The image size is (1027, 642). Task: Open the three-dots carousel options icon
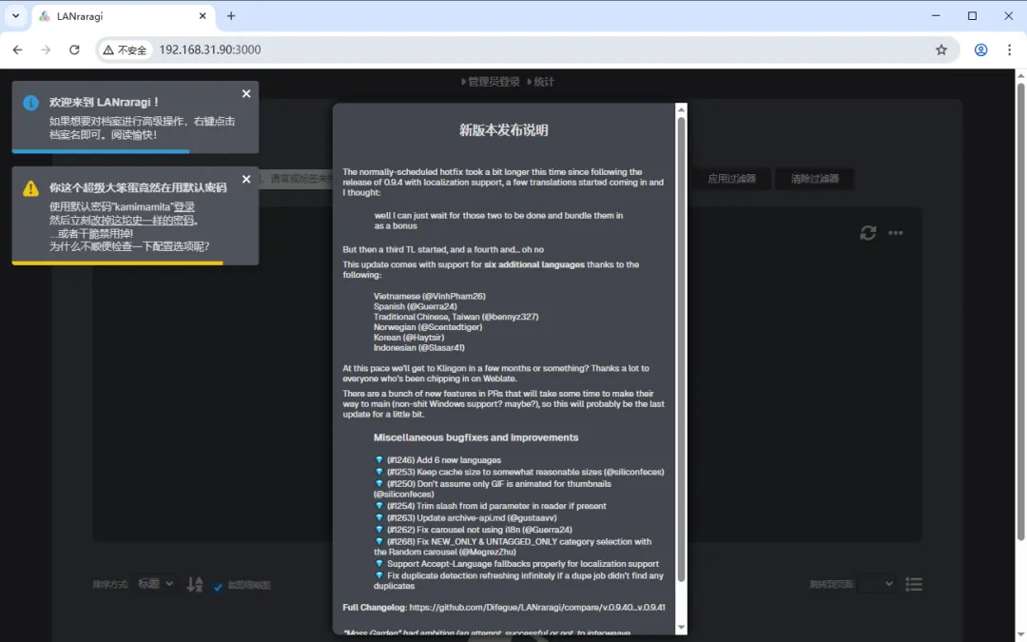[x=895, y=233]
